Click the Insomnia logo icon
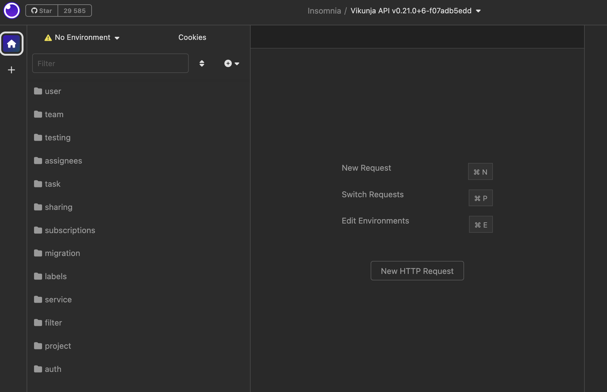This screenshot has height=392, width=607. click(12, 11)
